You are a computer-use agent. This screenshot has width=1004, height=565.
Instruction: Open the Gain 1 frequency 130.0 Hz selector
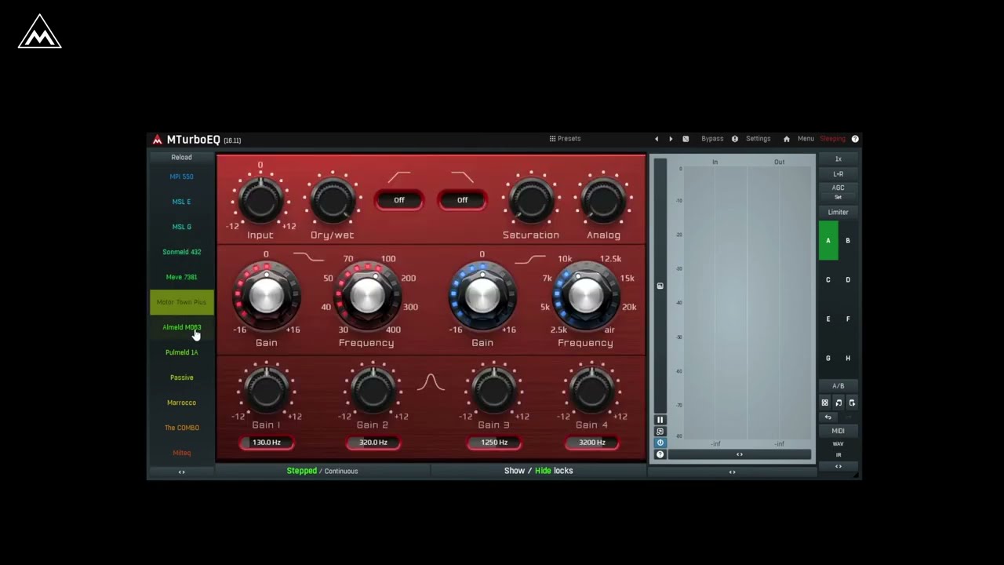tap(267, 443)
